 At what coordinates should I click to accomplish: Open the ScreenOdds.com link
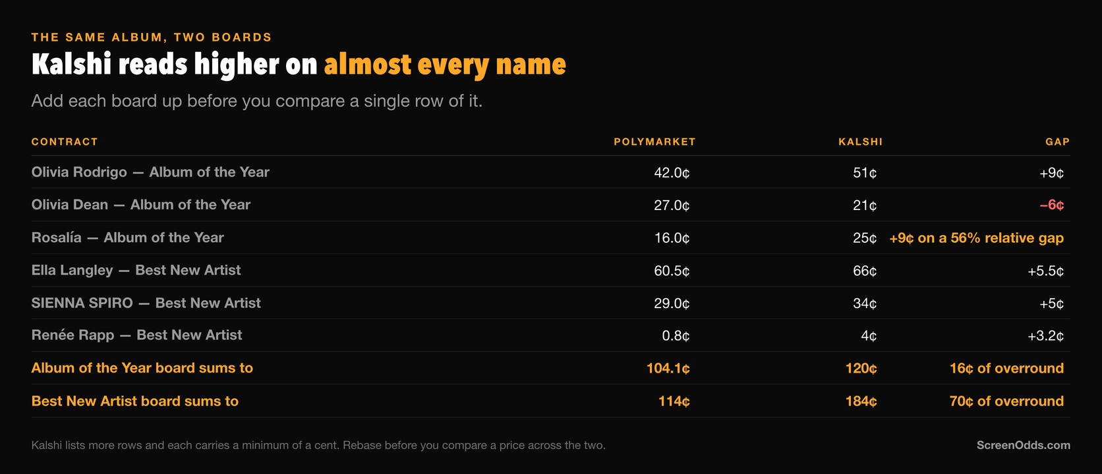pyautogui.click(x=1023, y=445)
